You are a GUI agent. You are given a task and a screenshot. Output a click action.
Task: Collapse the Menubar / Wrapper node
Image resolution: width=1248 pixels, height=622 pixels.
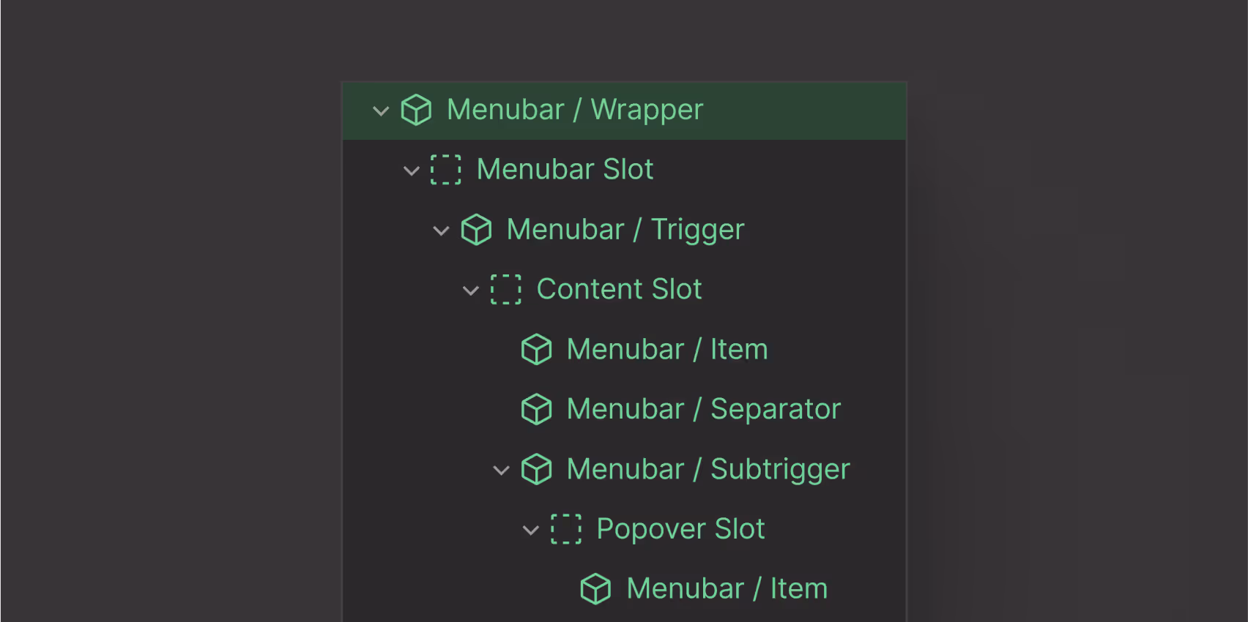(x=380, y=110)
